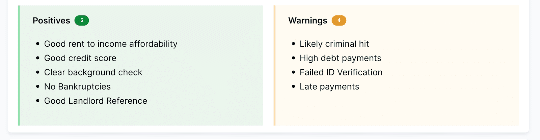This screenshot has width=540, height=140.
Task: Click the bullet next to "Late payments"
Action: click(x=293, y=86)
